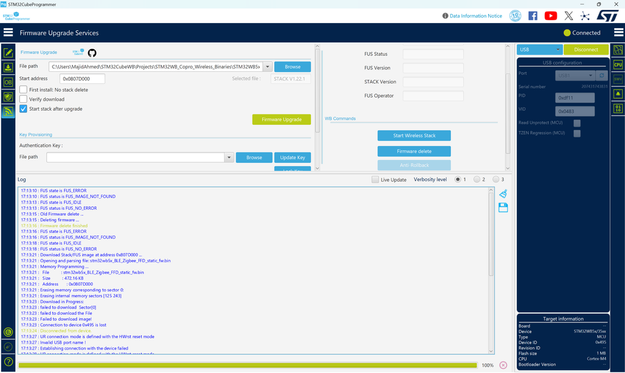
Task: Open the ST logo link
Action: (x=607, y=16)
